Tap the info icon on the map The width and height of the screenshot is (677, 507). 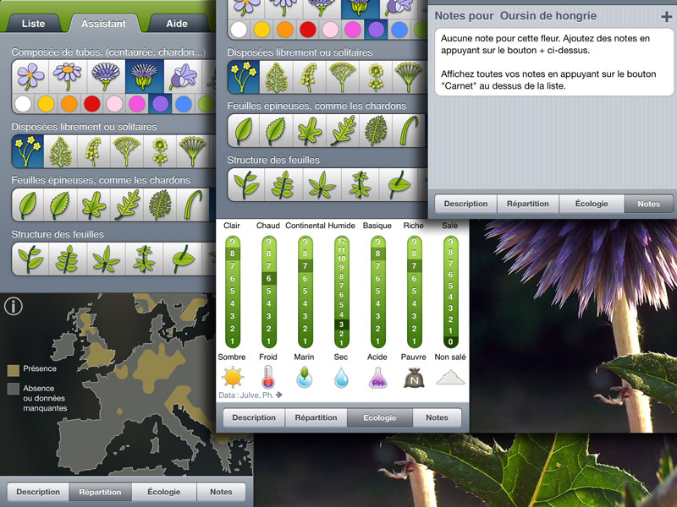point(14,307)
